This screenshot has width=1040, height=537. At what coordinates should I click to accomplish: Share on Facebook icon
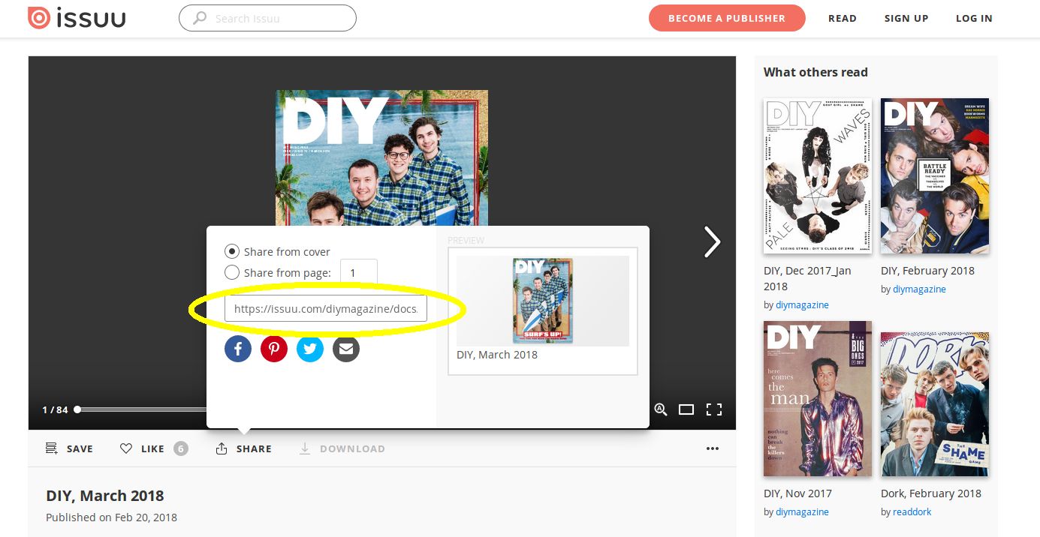pos(238,349)
